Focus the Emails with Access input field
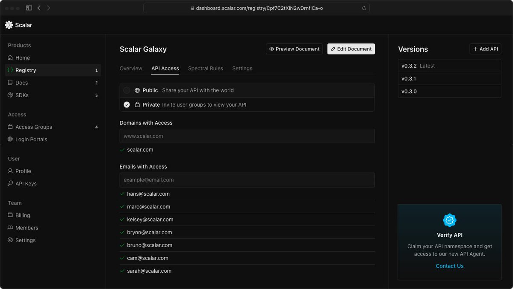 (247, 180)
